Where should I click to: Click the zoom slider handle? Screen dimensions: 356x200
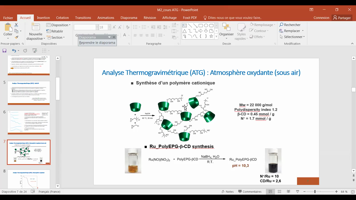315,192
